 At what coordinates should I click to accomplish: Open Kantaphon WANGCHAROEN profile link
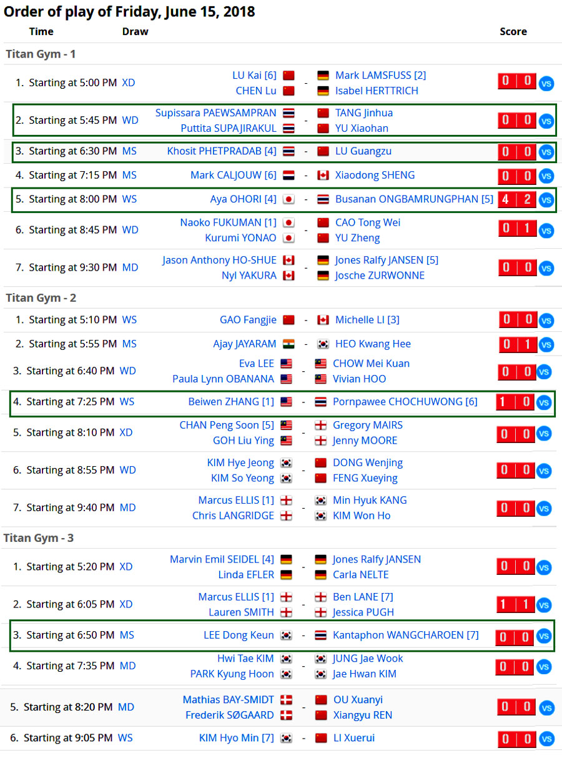click(x=405, y=635)
